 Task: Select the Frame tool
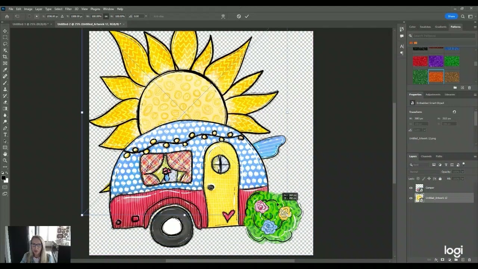click(5, 63)
